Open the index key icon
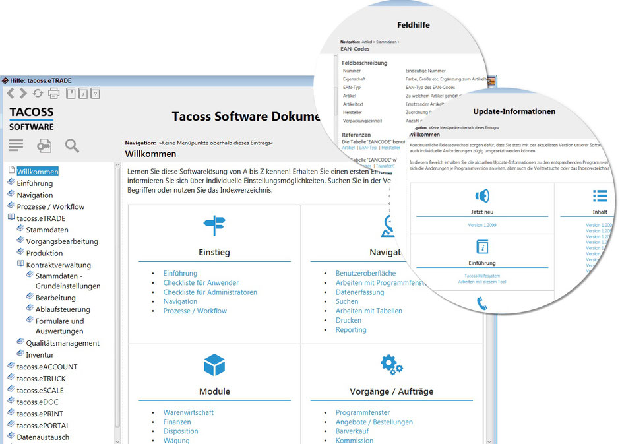 coord(44,146)
